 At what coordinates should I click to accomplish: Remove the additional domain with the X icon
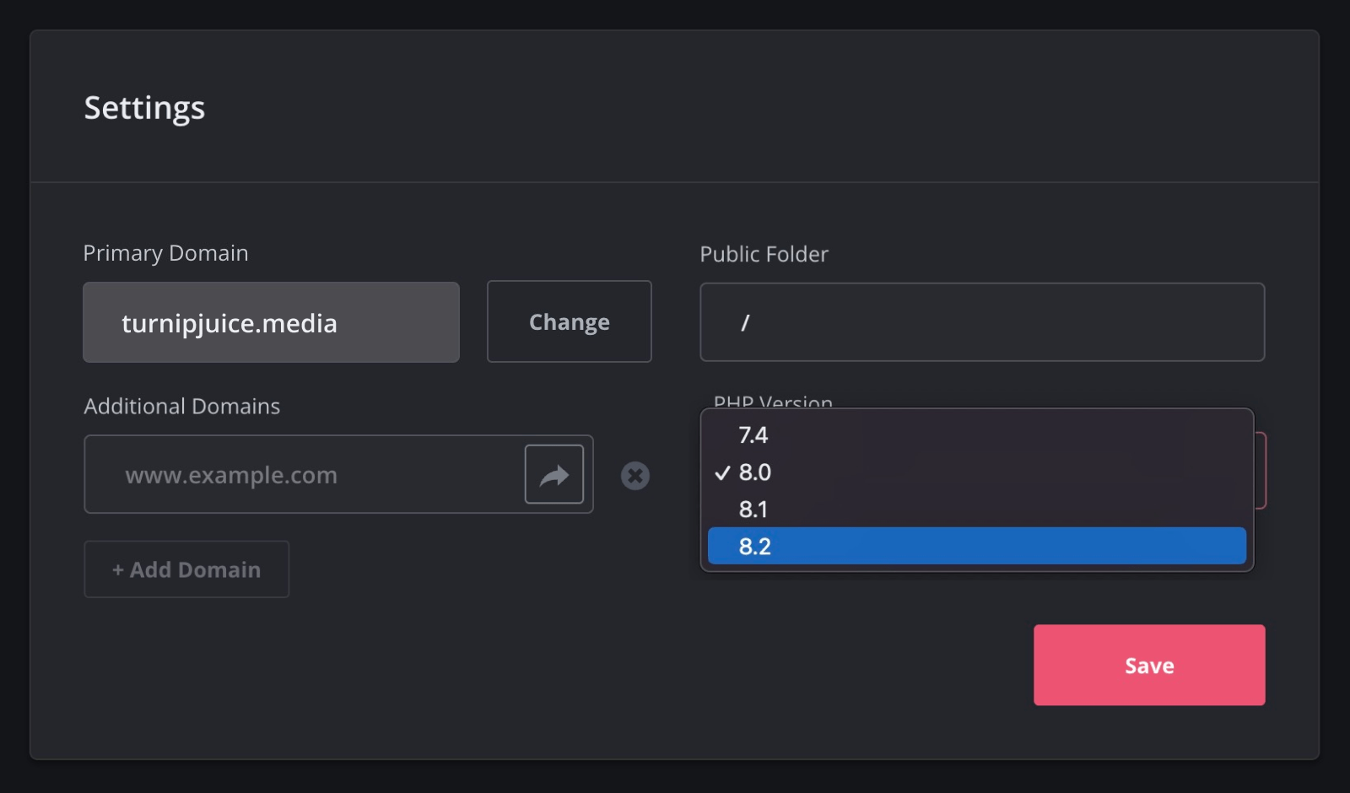(x=635, y=476)
